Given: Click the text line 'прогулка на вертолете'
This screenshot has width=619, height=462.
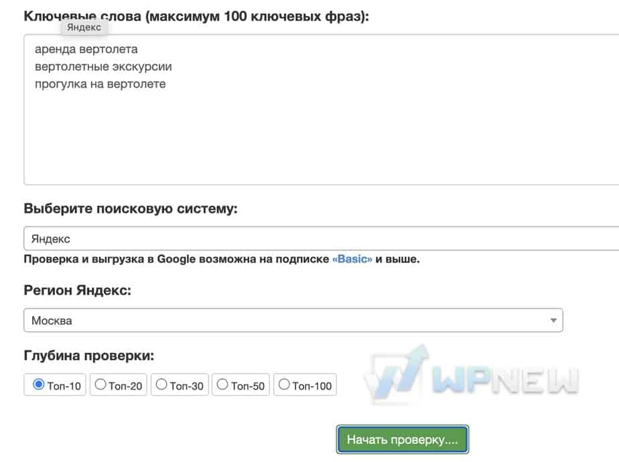Looking at the screenshot, I should click(x=100, y=84).
